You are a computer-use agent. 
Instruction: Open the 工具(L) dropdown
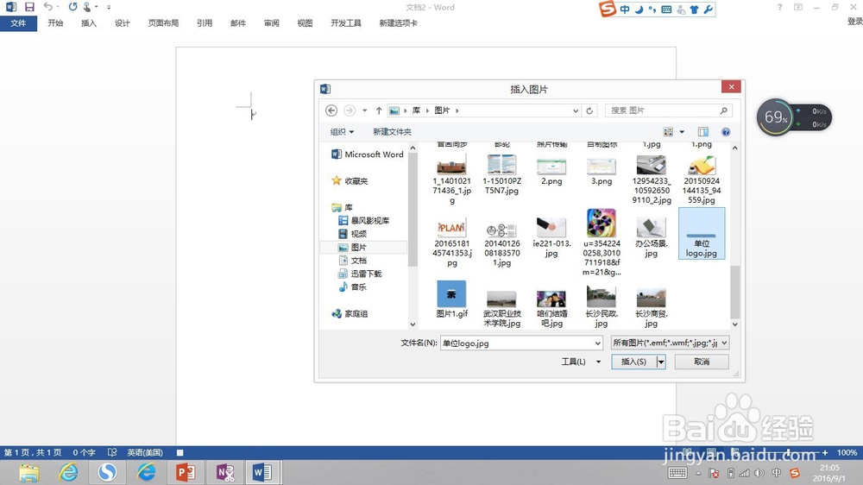(x=581, y=362)
